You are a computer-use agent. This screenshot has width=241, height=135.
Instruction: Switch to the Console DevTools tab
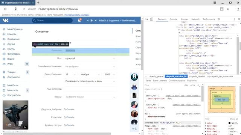point(173,19)
